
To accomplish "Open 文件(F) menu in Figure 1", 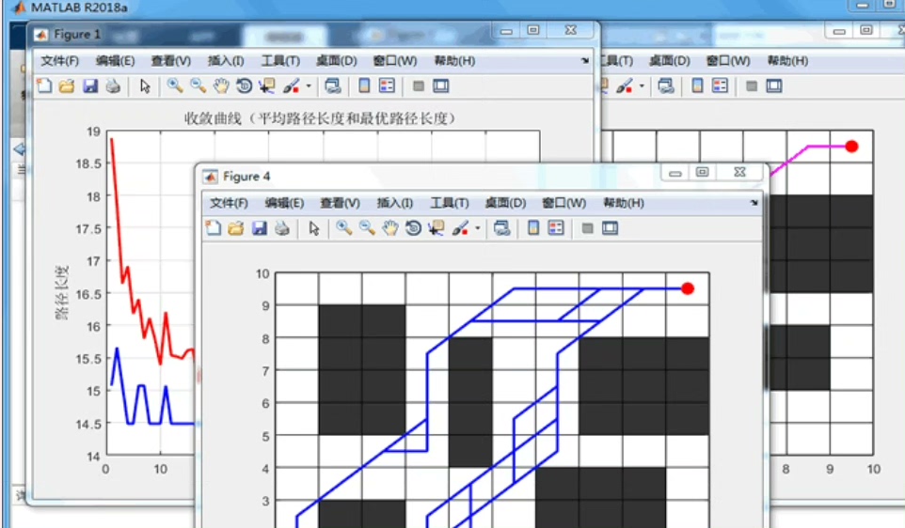I will (59, 60).
